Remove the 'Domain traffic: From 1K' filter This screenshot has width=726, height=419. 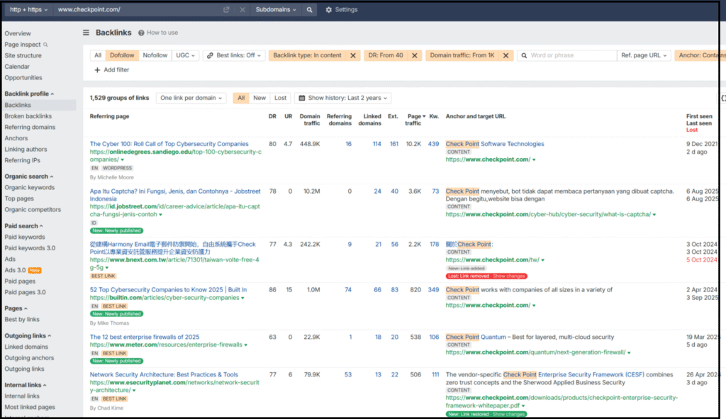point(506,55)
